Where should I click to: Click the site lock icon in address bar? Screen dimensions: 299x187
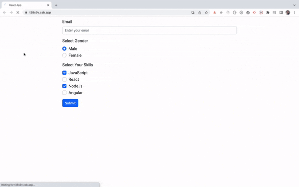tap(26, 12)
